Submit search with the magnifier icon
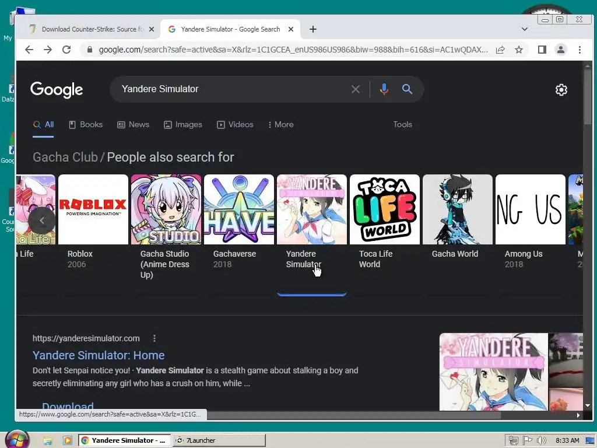Screen dimensions: 597x448 point(407,89)
